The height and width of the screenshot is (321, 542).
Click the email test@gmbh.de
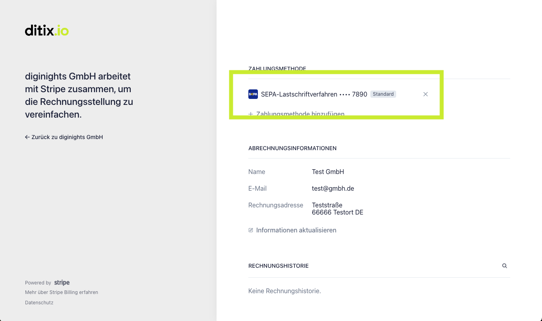(x=333, y=188)
